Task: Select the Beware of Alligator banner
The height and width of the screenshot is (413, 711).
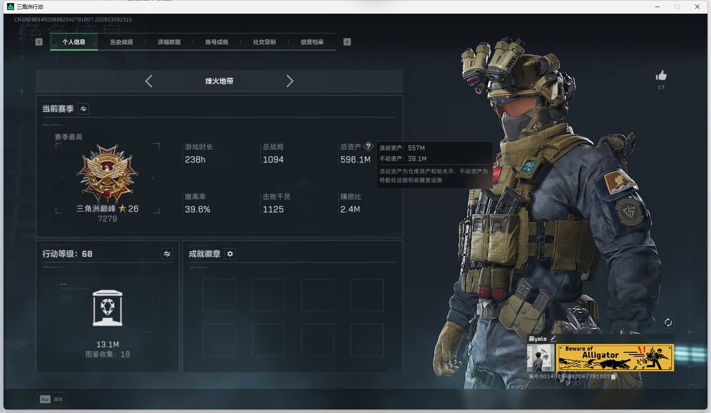Action: point(615,356)
